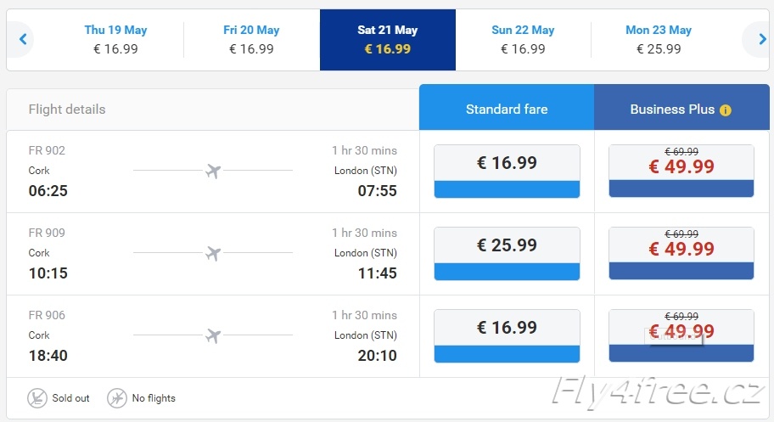Choose € 49.99 Business Plus for FR 909

click(x=681, y=254)
